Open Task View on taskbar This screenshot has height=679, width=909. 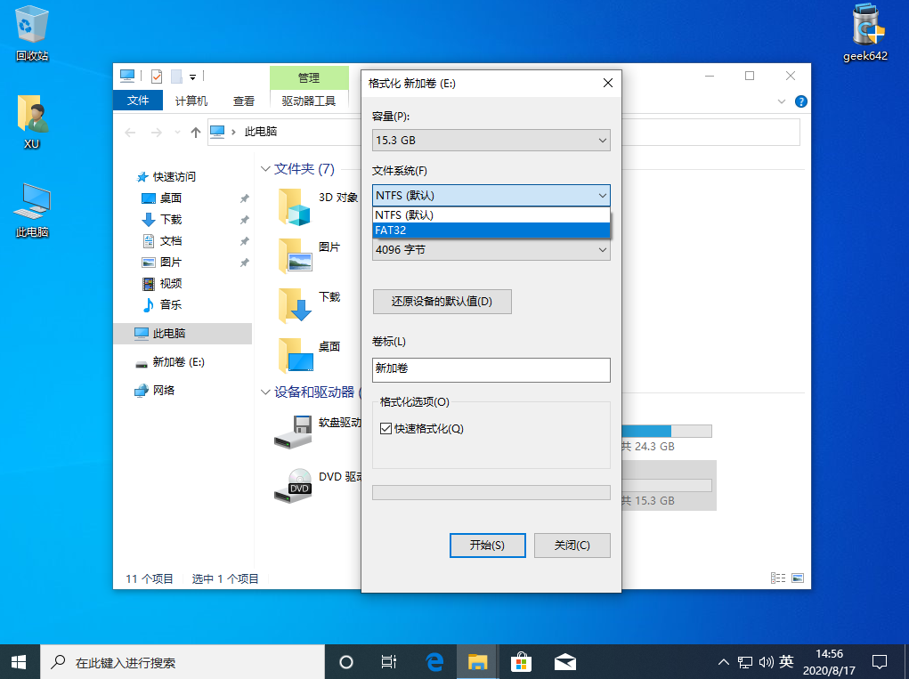coord(388,661)
